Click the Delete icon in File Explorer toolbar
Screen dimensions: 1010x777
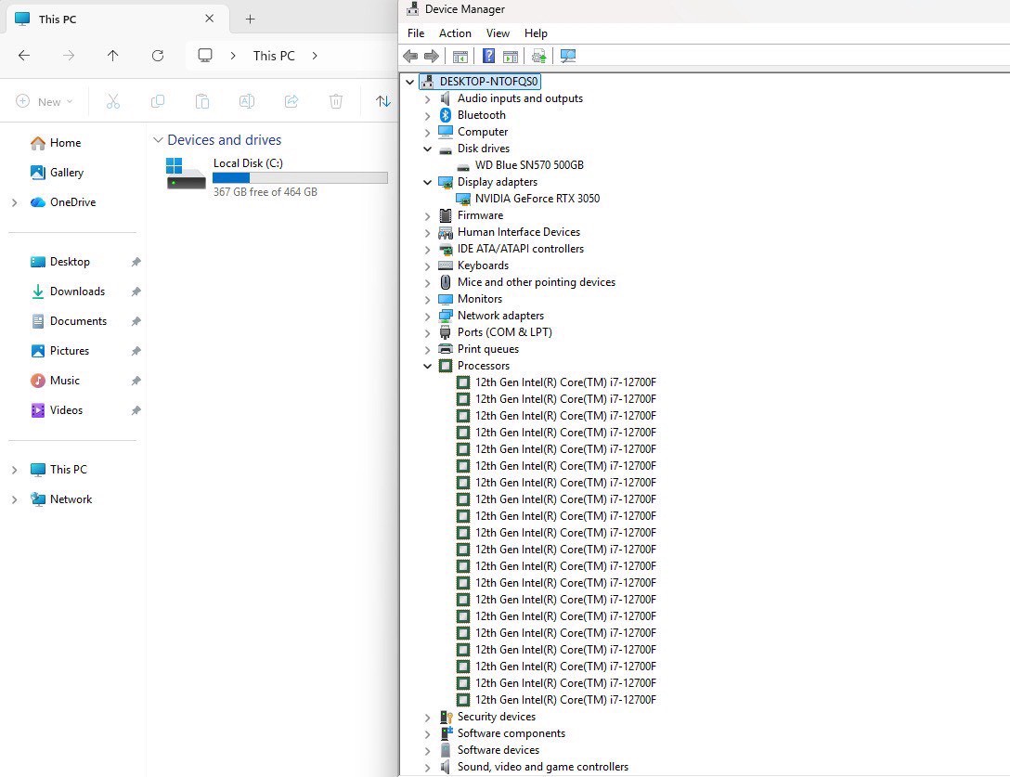(x=336, y=101)
